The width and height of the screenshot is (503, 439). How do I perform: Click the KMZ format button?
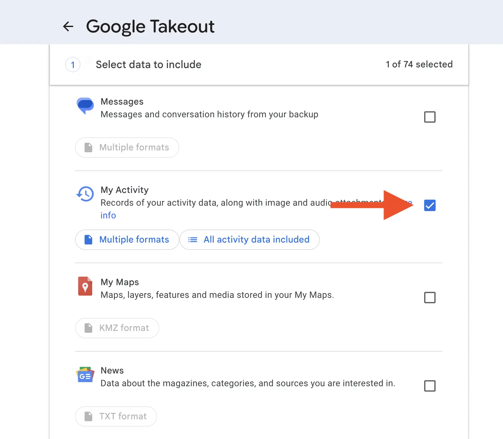117,328
